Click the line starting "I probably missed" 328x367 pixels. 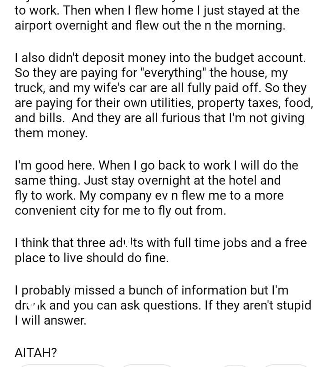(x=151, y=290)
